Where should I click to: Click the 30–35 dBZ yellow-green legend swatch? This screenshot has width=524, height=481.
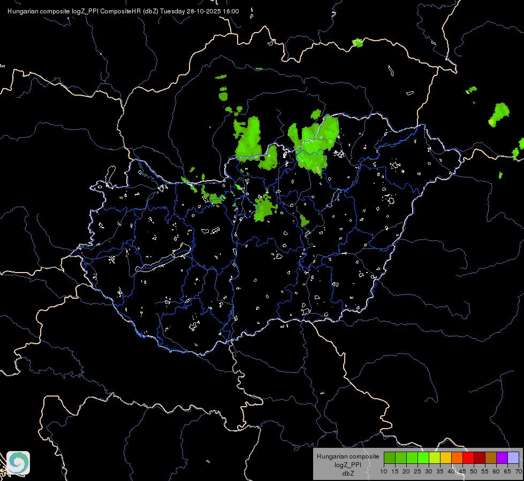click(435, 458)
